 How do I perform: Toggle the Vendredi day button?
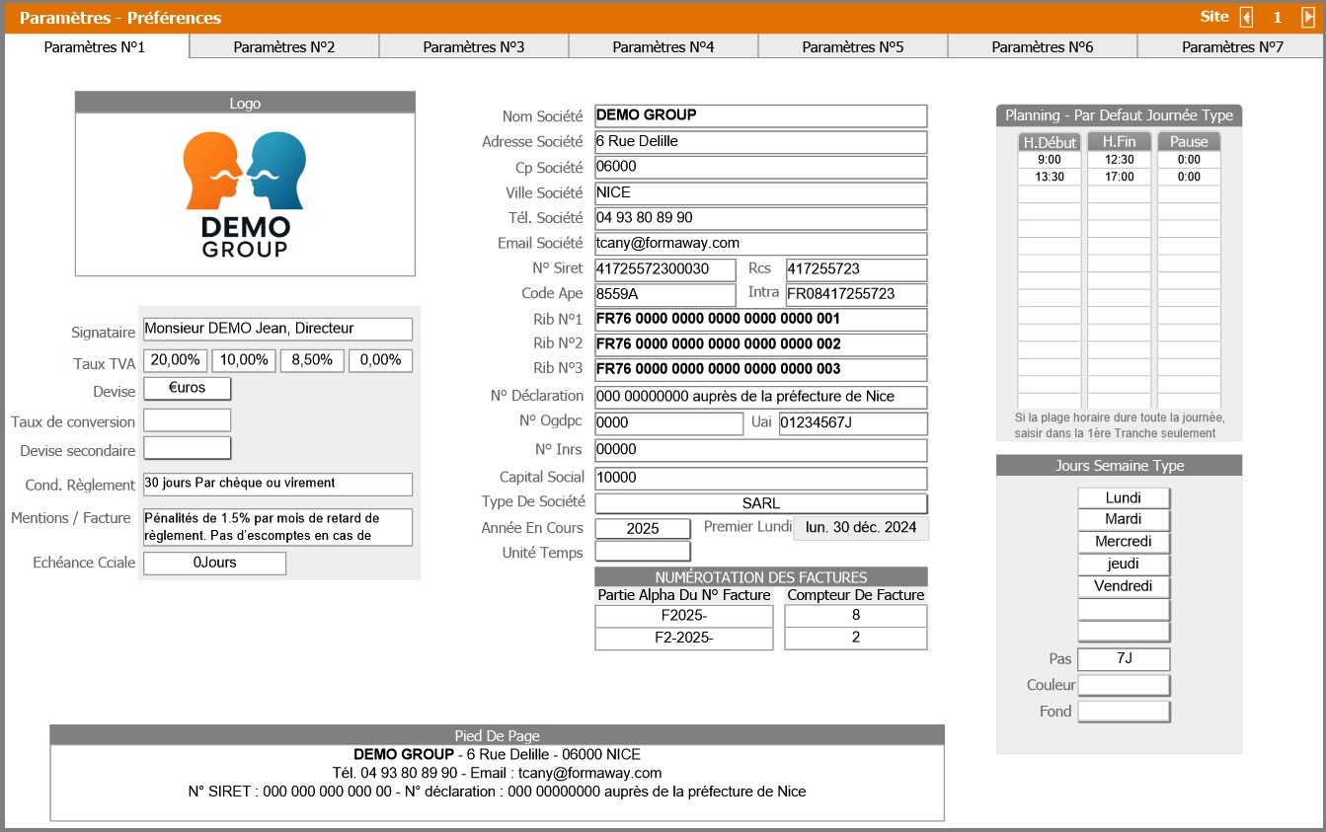1124,586
